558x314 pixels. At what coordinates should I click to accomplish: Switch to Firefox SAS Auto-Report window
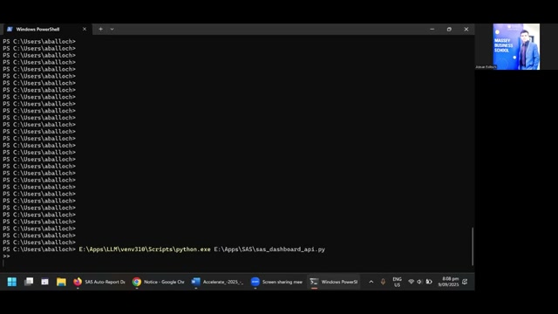point(99,282)
